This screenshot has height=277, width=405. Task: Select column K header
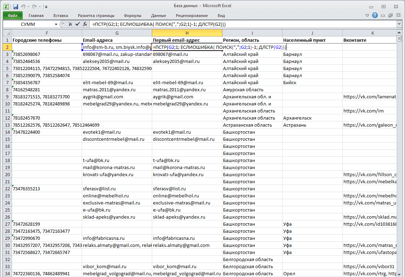click(x=369, y=33)
